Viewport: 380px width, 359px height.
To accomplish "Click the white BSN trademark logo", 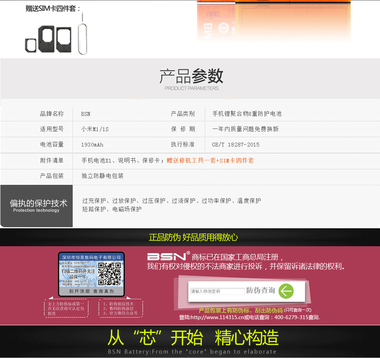I will coord(167,257).
